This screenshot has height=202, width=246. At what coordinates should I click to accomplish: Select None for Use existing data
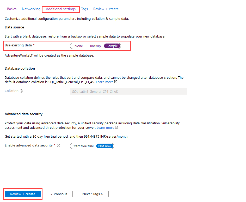[x=78, y=46]
